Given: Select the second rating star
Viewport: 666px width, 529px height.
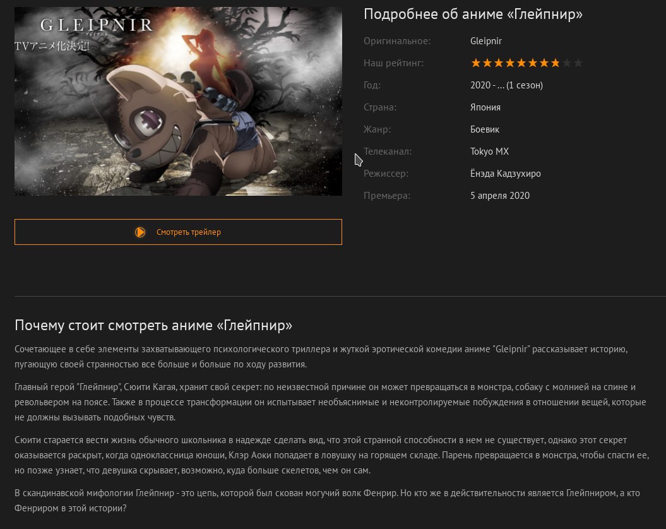Looking at the screenshot, I should tap(487, 63).
